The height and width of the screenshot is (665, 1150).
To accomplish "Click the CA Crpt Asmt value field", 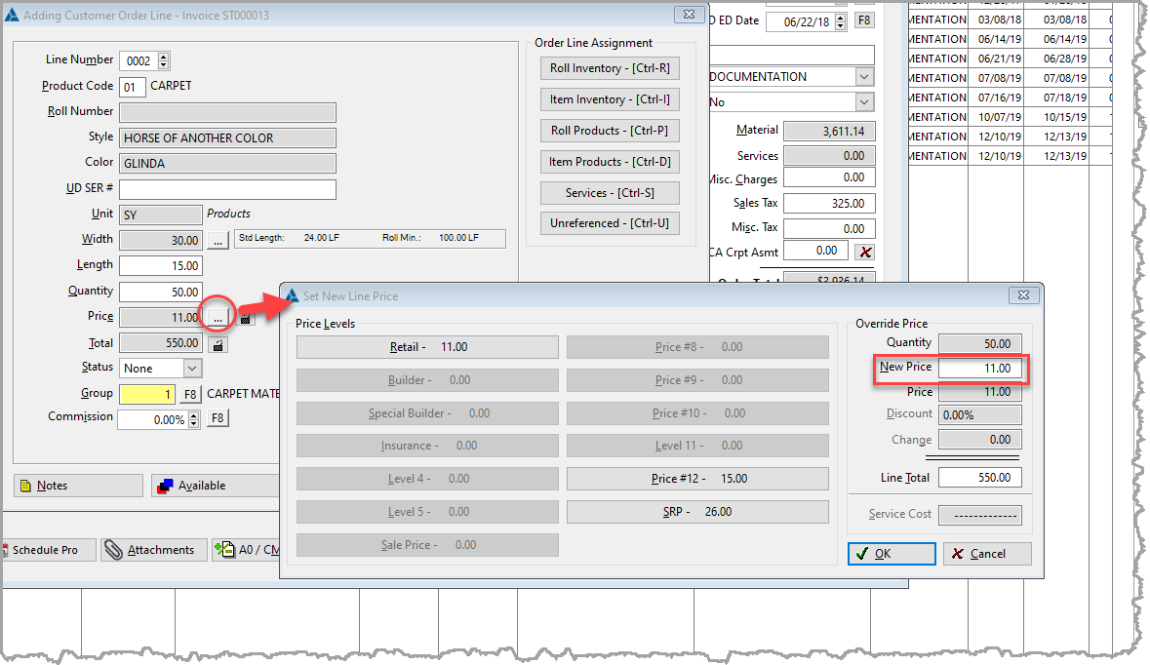I will pos(817,251).
